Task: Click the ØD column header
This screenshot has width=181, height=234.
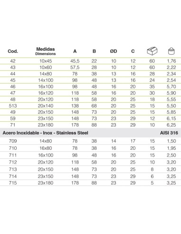Action: coord(114,51)
